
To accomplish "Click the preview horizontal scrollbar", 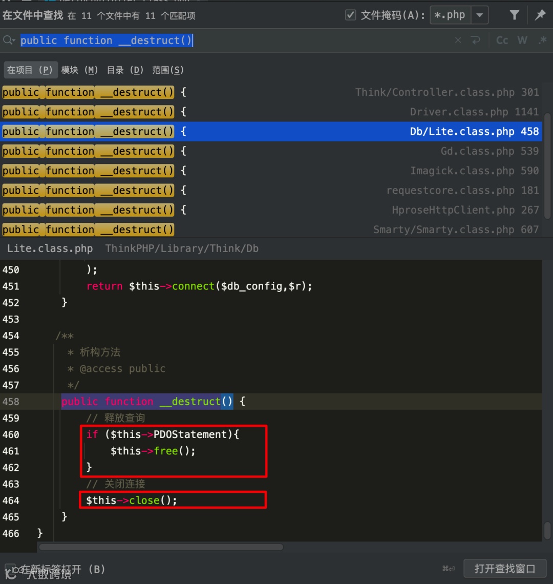I will (161, 547).
